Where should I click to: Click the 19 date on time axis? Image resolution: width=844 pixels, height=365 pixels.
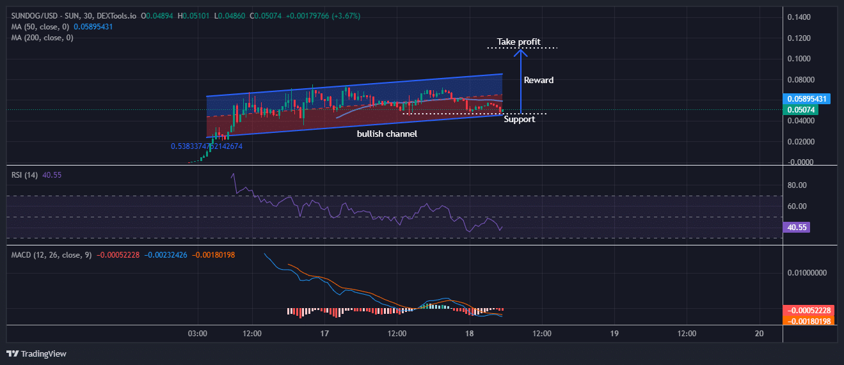click(x=614, y=334)
